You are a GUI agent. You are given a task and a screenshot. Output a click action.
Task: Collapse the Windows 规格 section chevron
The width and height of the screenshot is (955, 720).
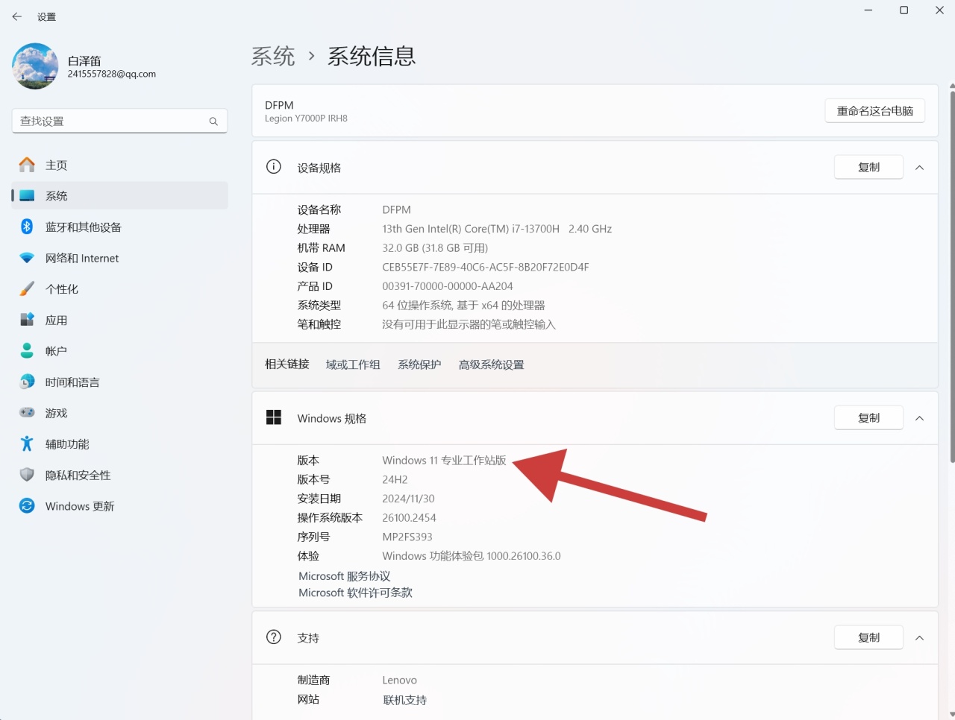pos(919,418)
